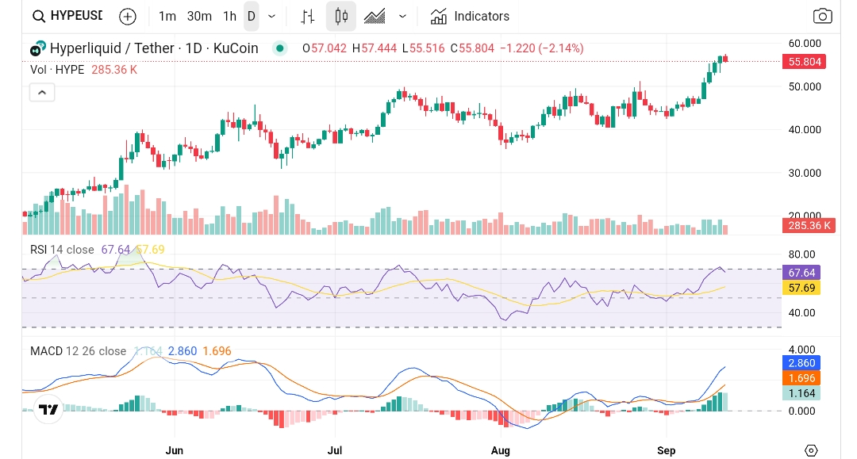Select the Area chart style icon
This screenshot has width=857, height=459.
tap(374, 16)
